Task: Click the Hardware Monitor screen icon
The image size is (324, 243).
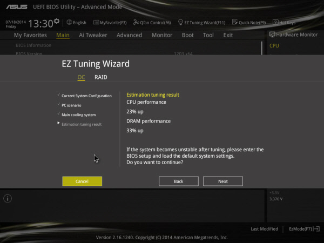Action: pyautogui.click(x=272, y=35)
